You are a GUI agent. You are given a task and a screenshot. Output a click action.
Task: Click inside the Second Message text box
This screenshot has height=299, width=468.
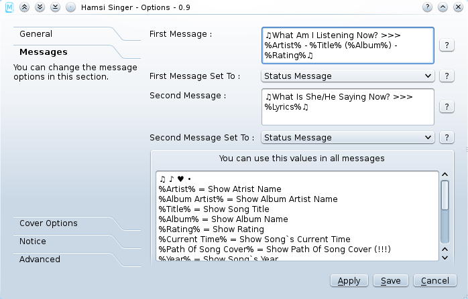(x=348, y=106)
